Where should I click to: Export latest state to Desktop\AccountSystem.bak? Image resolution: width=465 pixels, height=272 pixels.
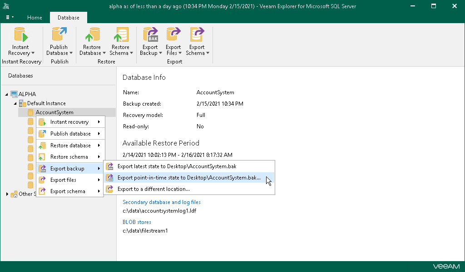pyautogui.click(x=189, y=166)
